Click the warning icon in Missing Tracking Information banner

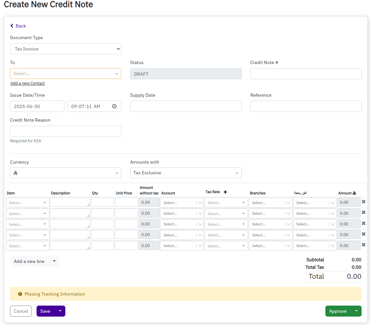point(20,294)
